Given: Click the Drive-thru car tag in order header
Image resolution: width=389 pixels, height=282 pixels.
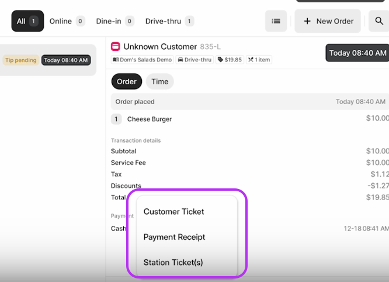Looking at the screenshot, I should [194, 60].
